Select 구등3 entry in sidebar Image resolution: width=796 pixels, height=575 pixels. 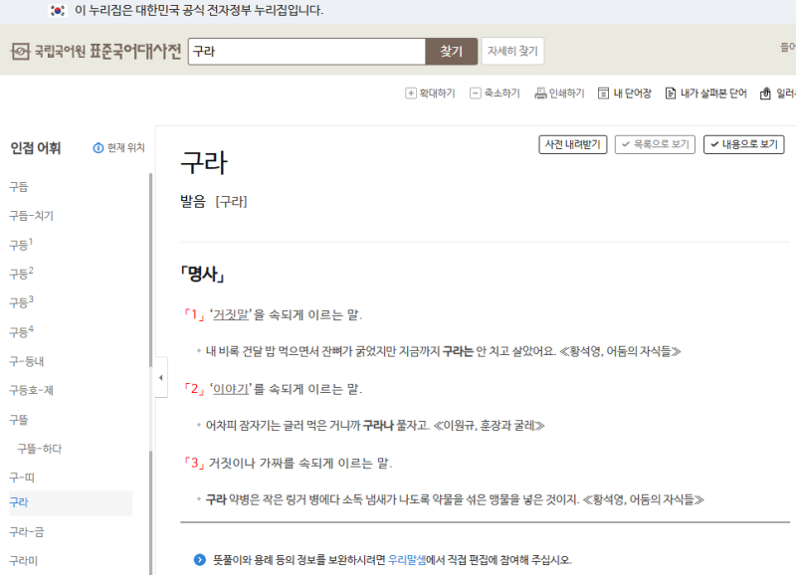21,302
